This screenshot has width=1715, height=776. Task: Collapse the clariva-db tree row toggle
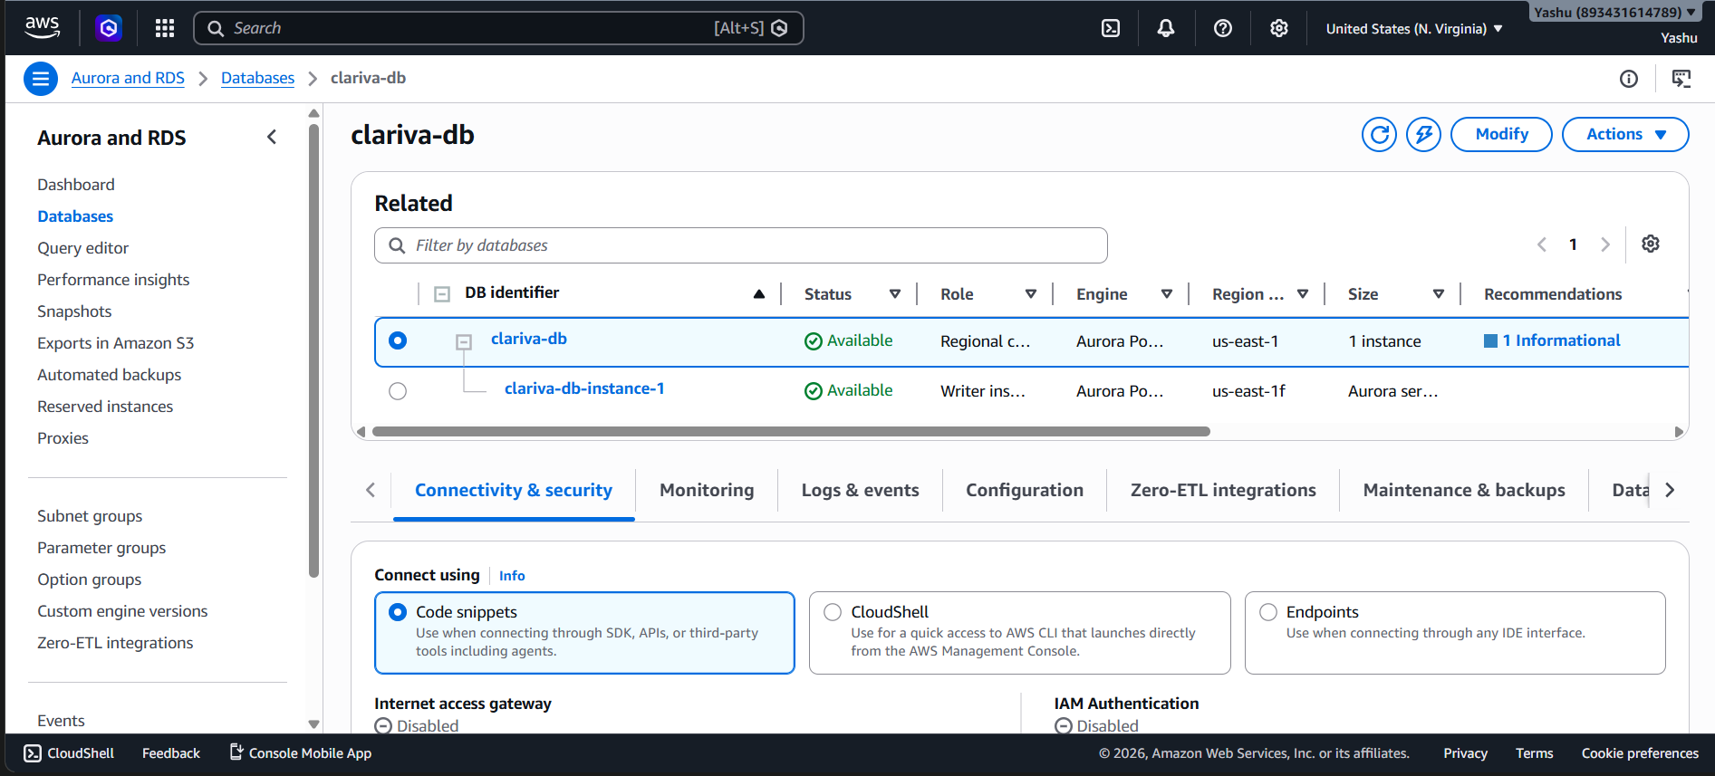[x=464, y=342]
